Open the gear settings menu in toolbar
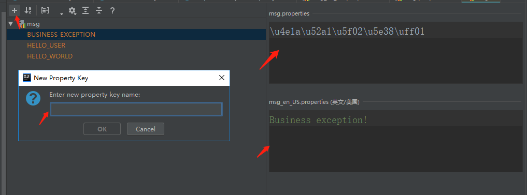The image size is (527, 195). tap(72, 11)
